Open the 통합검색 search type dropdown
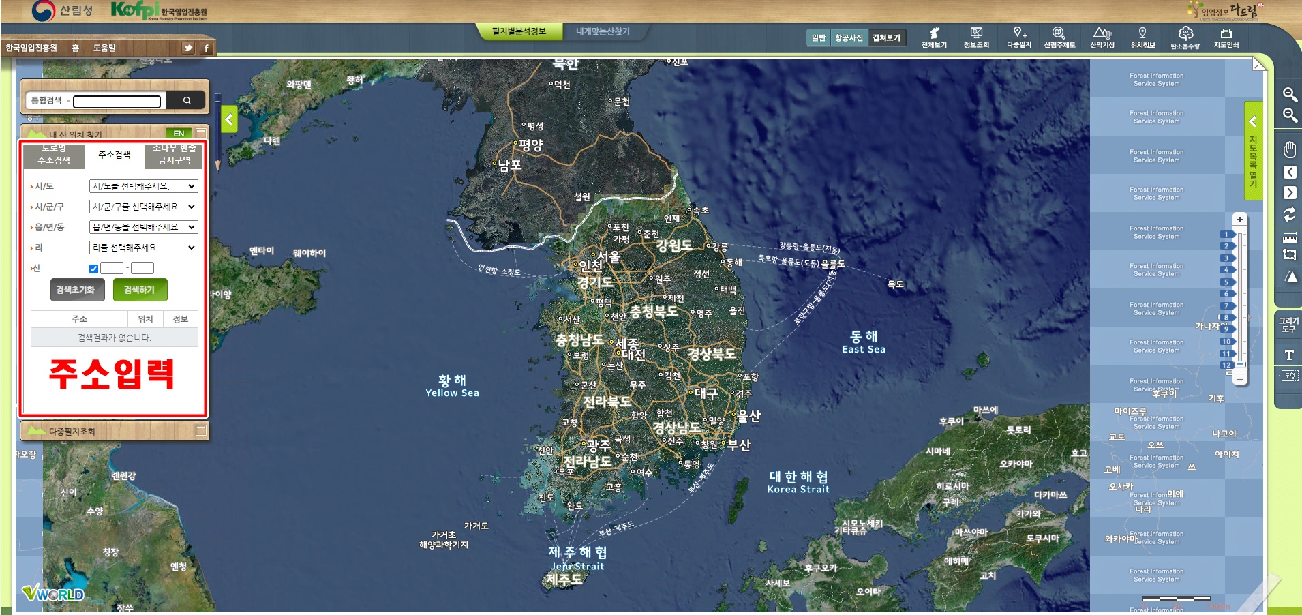Viewport: 1302px width, 615px height. pos(50,100)
